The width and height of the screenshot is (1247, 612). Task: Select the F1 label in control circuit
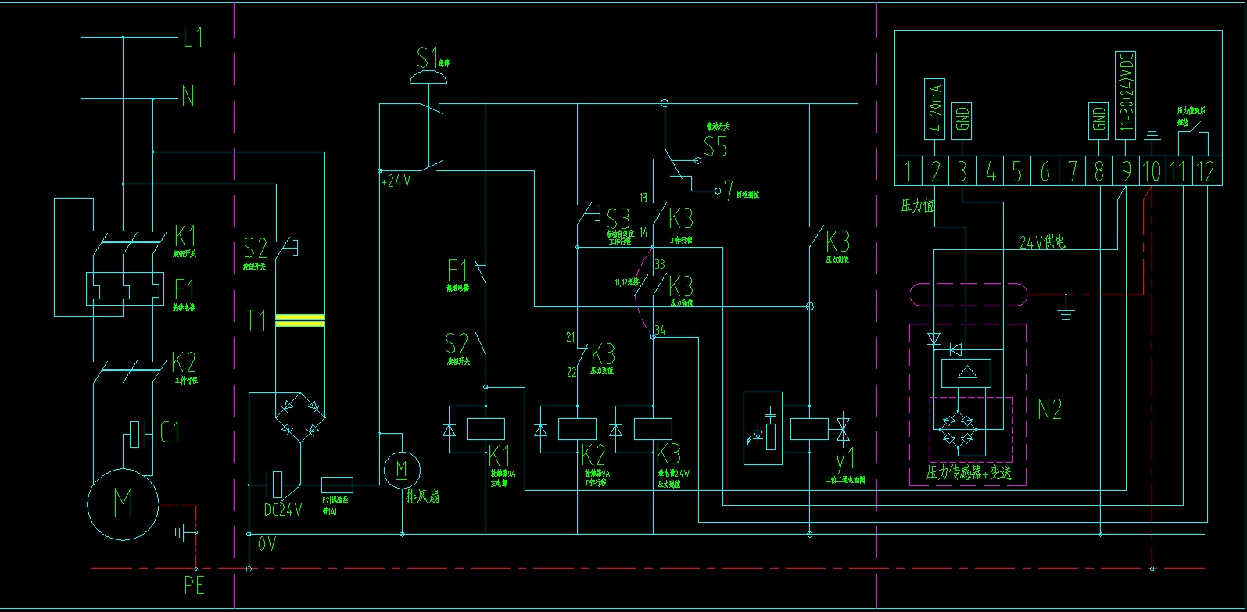(x=457, y=271)
